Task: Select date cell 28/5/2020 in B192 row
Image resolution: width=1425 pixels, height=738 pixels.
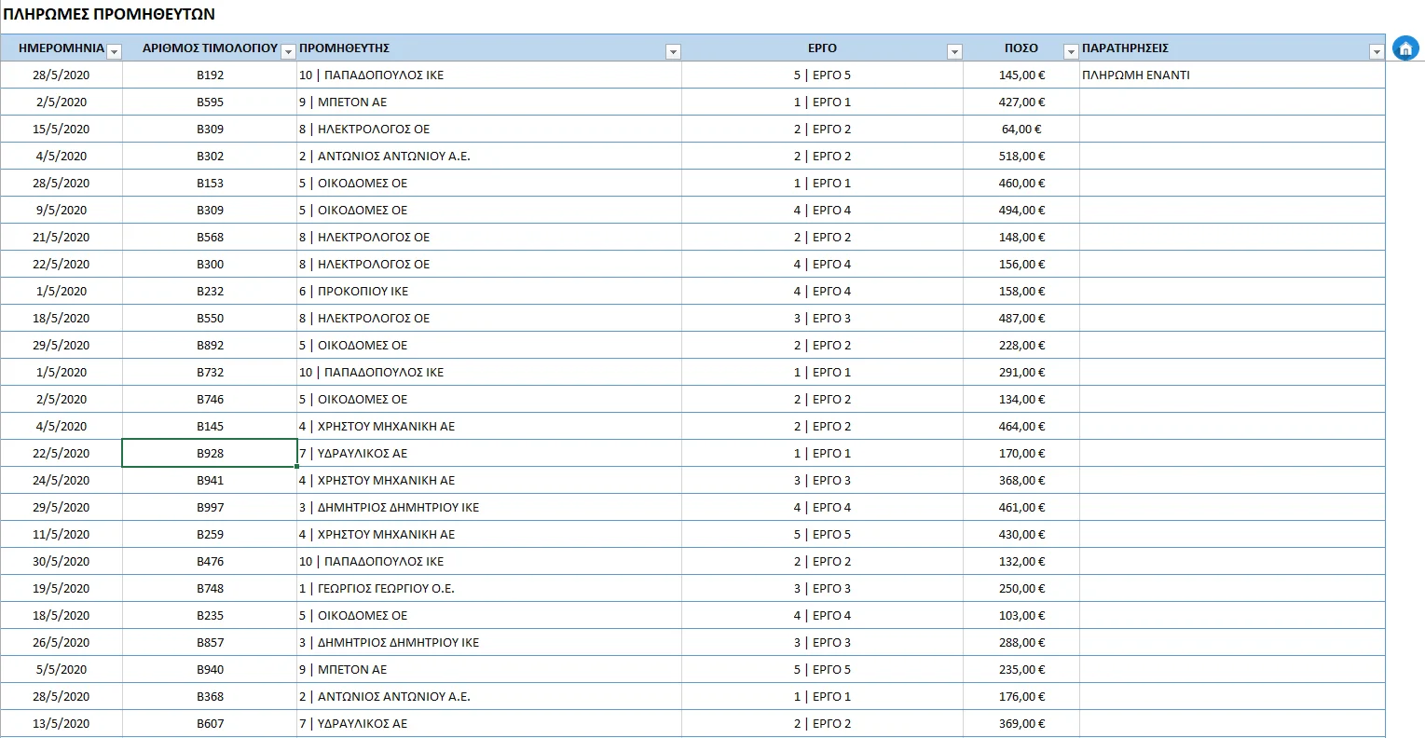Action: coord(62,75)
